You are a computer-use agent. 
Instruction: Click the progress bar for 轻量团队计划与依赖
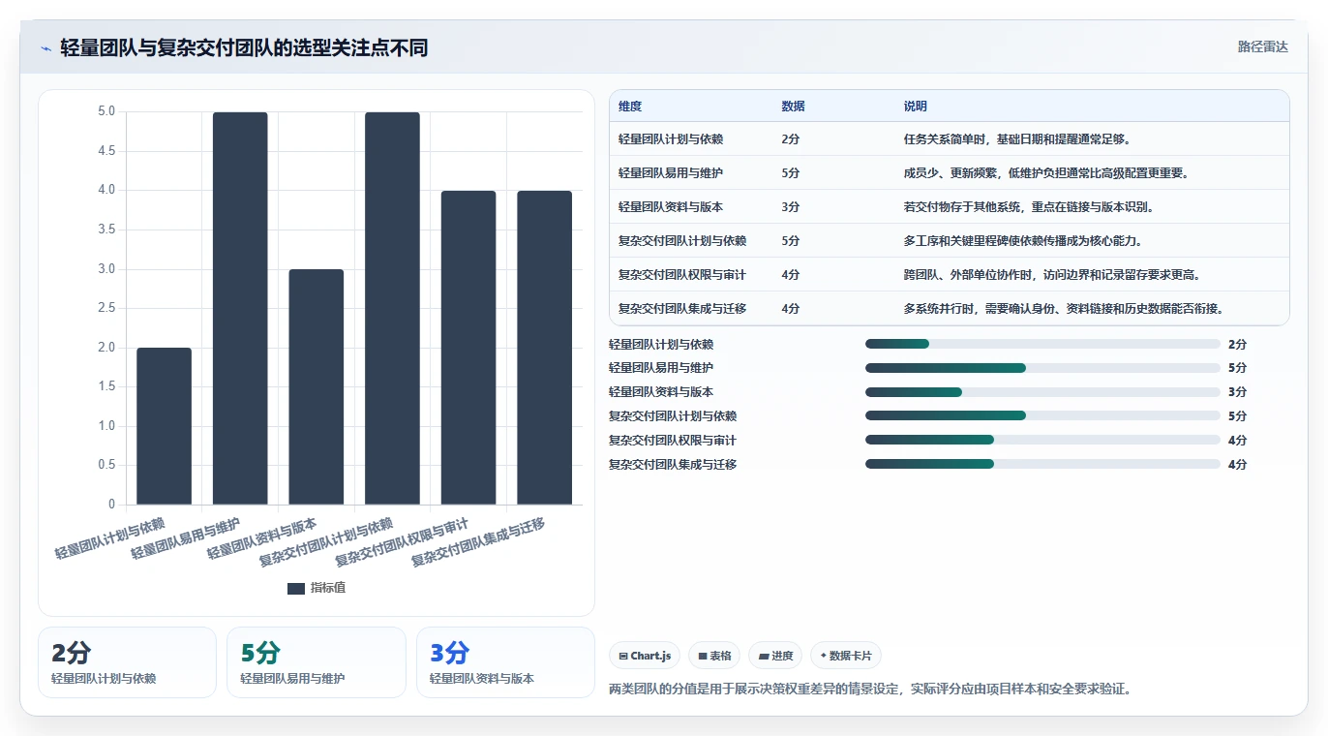(1042, 344)
